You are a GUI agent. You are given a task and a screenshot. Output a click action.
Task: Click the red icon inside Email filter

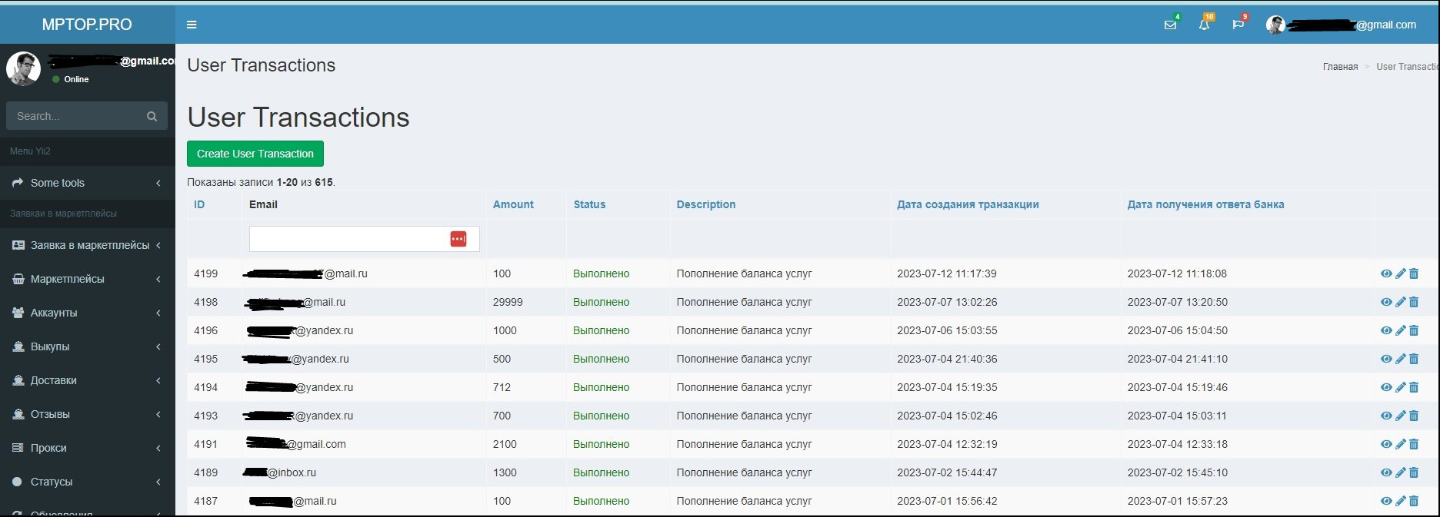[x=458, y=239]
